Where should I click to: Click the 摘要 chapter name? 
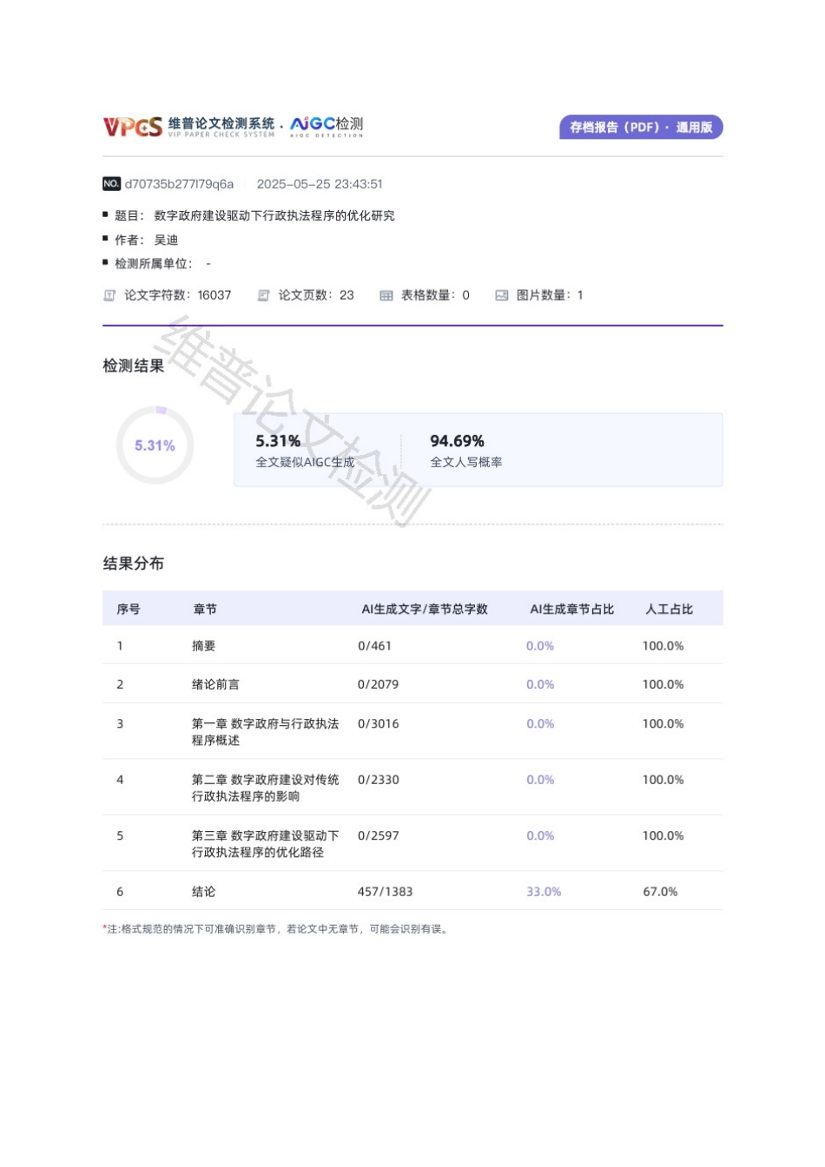[x=203, y=646]
